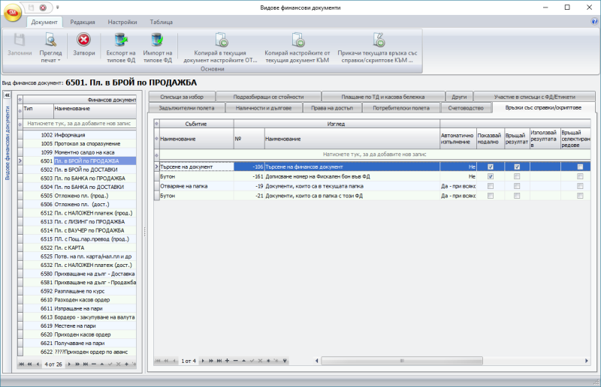Image resolution: width=601 pixels, height=387 pixels.
Task: Click left list new record row Натиснете тук
Action: (x=79, y=123)
